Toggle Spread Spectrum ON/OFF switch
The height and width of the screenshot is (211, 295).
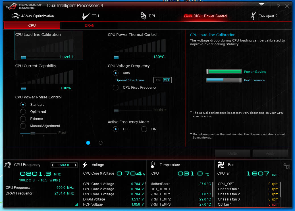163,80
